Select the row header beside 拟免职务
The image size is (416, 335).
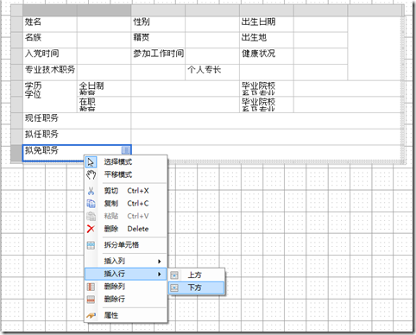click(16, 153)
